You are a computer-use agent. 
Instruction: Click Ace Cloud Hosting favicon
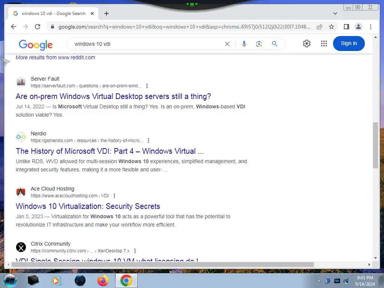(x=21, y=192)
